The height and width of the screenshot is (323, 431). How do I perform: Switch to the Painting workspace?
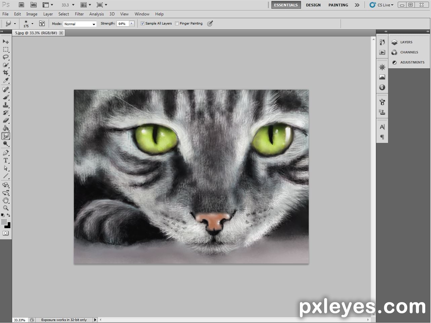pyautogui.click(x=338, y=5)
